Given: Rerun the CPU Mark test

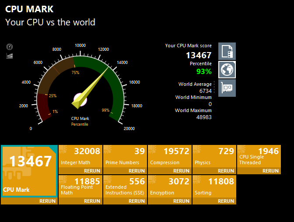Looking at the screenshot, I should point(29,201).
